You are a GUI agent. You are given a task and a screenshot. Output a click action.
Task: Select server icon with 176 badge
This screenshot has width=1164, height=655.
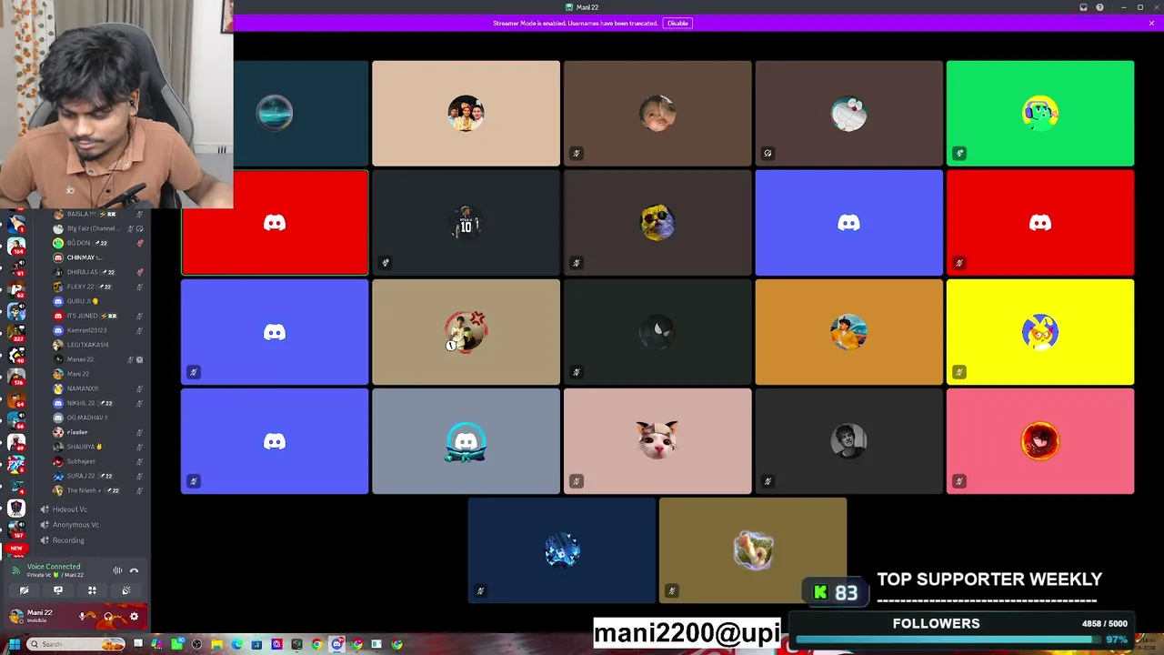pos(16,378)
